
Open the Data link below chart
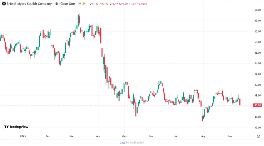coord(122,143)
